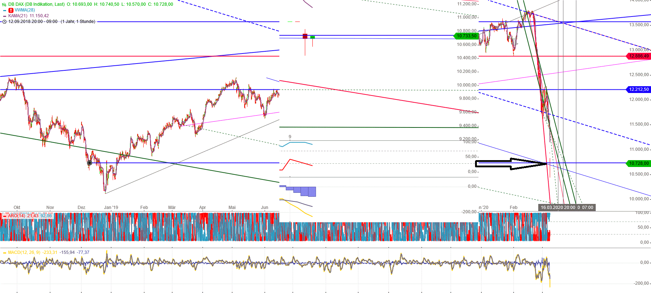Click the MACD value -77,37

[x=83, y=252]
